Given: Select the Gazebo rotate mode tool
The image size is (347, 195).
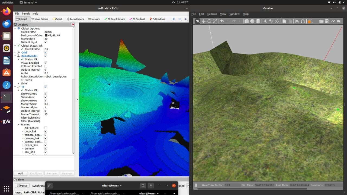Looking at the screenshot, I should (209, 21).
